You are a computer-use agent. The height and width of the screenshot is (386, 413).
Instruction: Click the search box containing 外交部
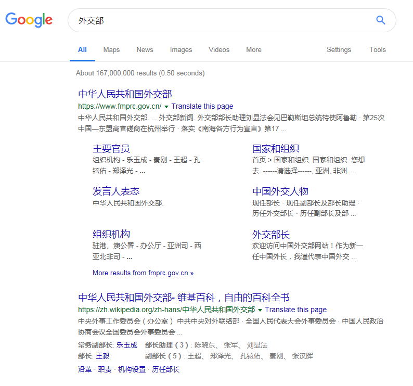pyautogui.click(x=232, y=20)
